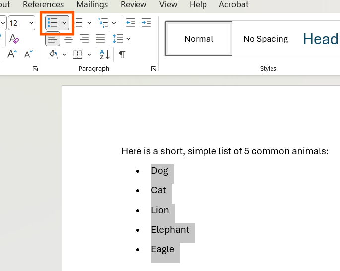The image size is (340, 271).
Task: Open the Review tab
Action: click(x=134, y=4)
